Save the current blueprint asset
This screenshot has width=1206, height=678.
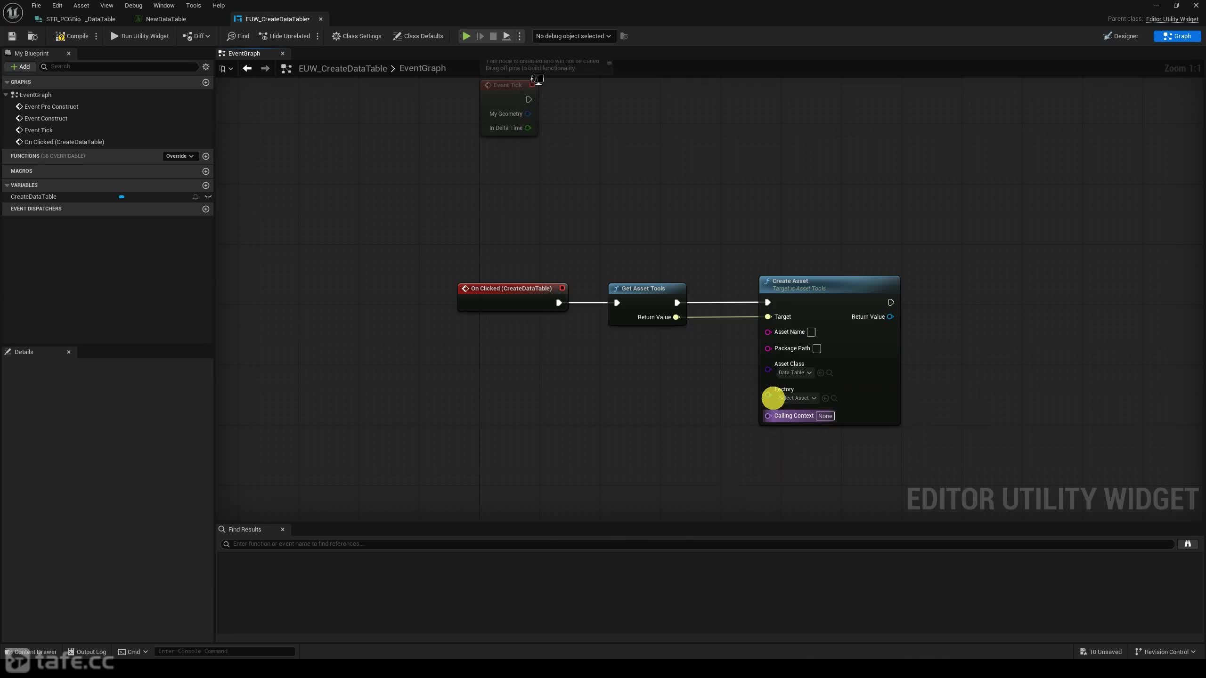pyautogui.click(x=12, y=36)
